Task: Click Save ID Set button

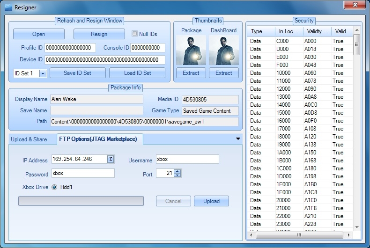Action: click(x=77, y=73)
